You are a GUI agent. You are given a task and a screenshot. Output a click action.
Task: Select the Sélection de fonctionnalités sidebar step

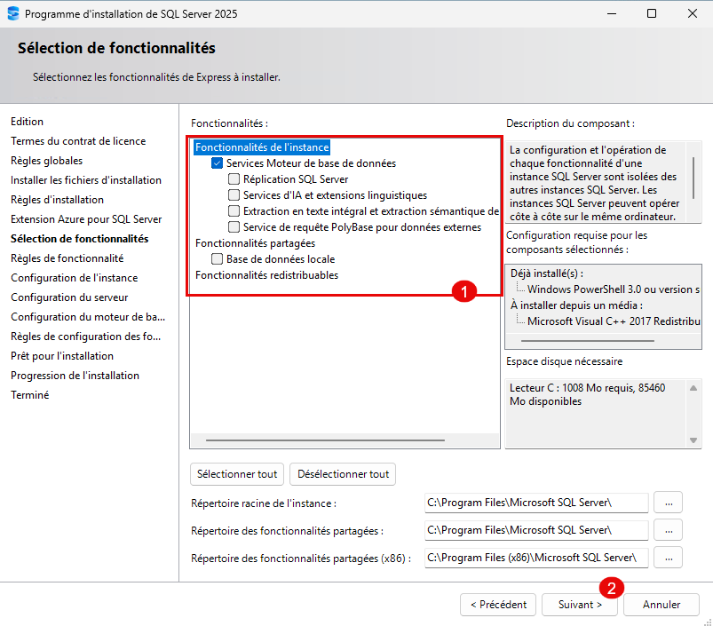[80, 239]
